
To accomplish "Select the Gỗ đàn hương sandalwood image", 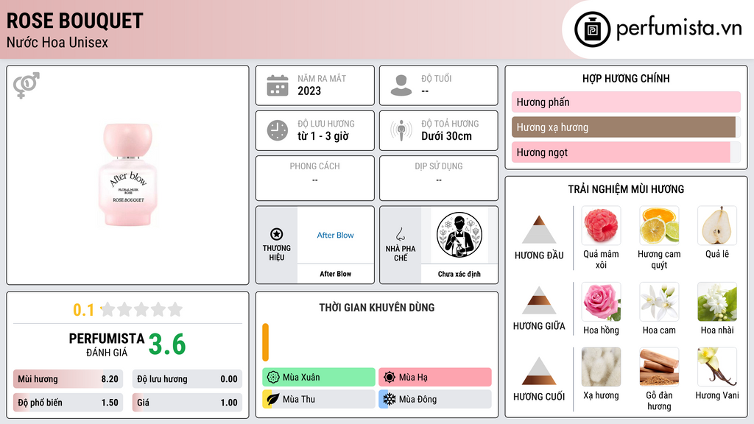I will tap(659, 367).
